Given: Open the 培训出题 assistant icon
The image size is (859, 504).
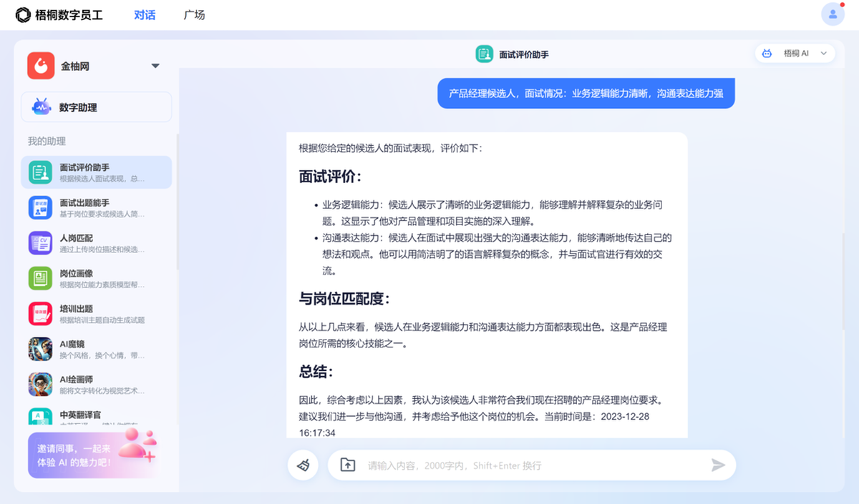Looking at the screenshot, I should pos(40,314).
